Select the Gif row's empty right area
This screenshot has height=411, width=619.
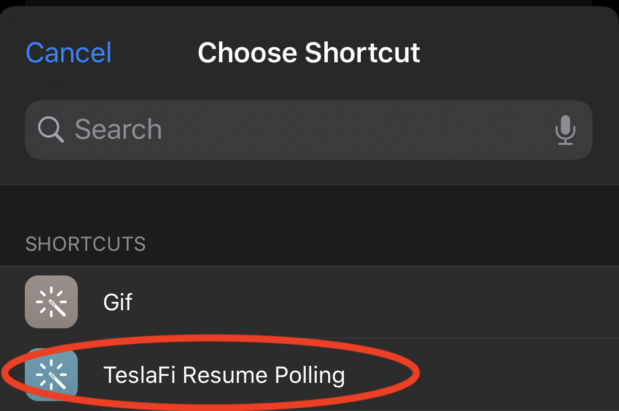375,302
